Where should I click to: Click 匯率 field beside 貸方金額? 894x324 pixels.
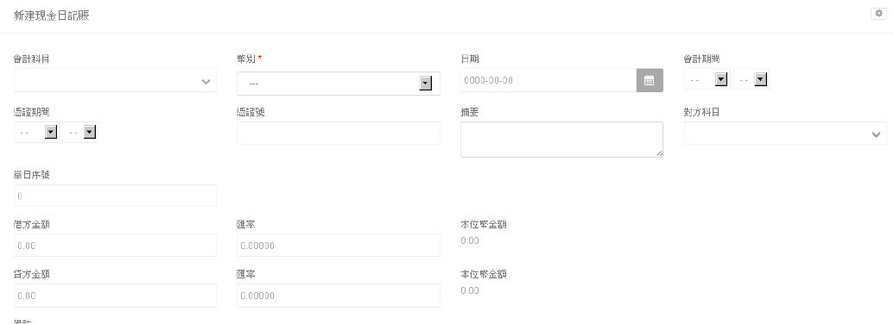pos(339,296)
